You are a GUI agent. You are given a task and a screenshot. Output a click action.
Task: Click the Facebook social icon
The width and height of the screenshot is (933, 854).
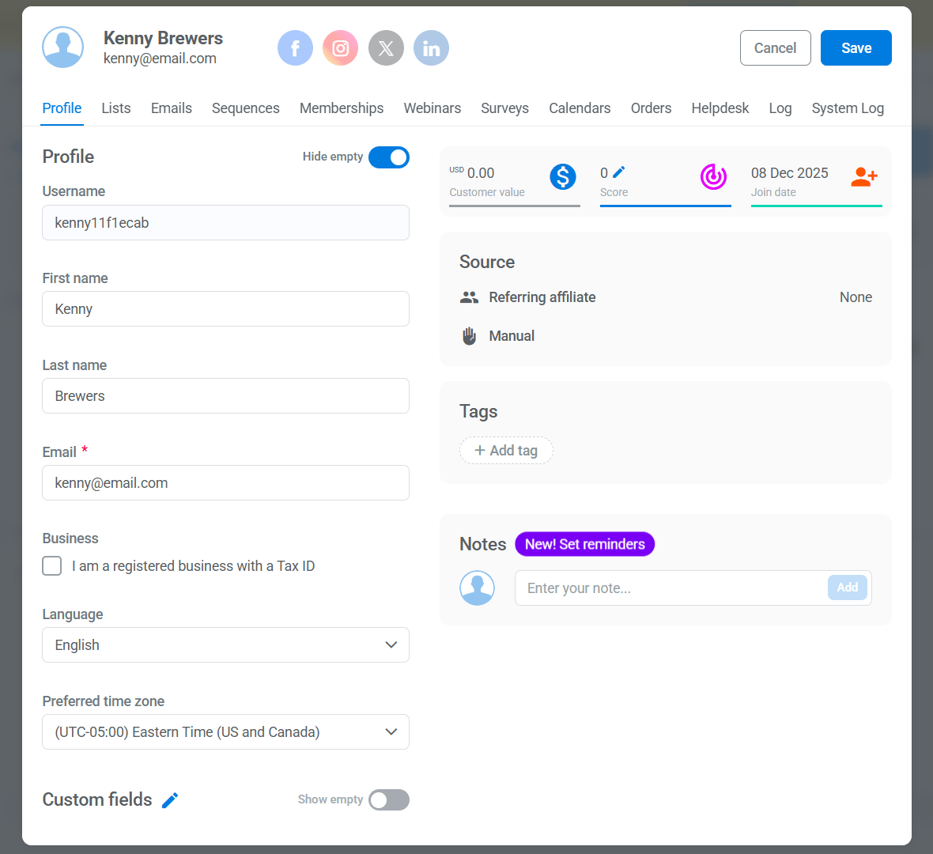[295, 48]
